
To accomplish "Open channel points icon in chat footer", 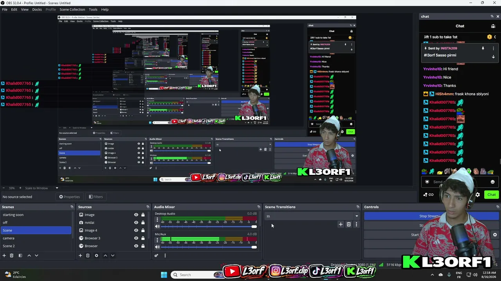I will pos(425,195).
